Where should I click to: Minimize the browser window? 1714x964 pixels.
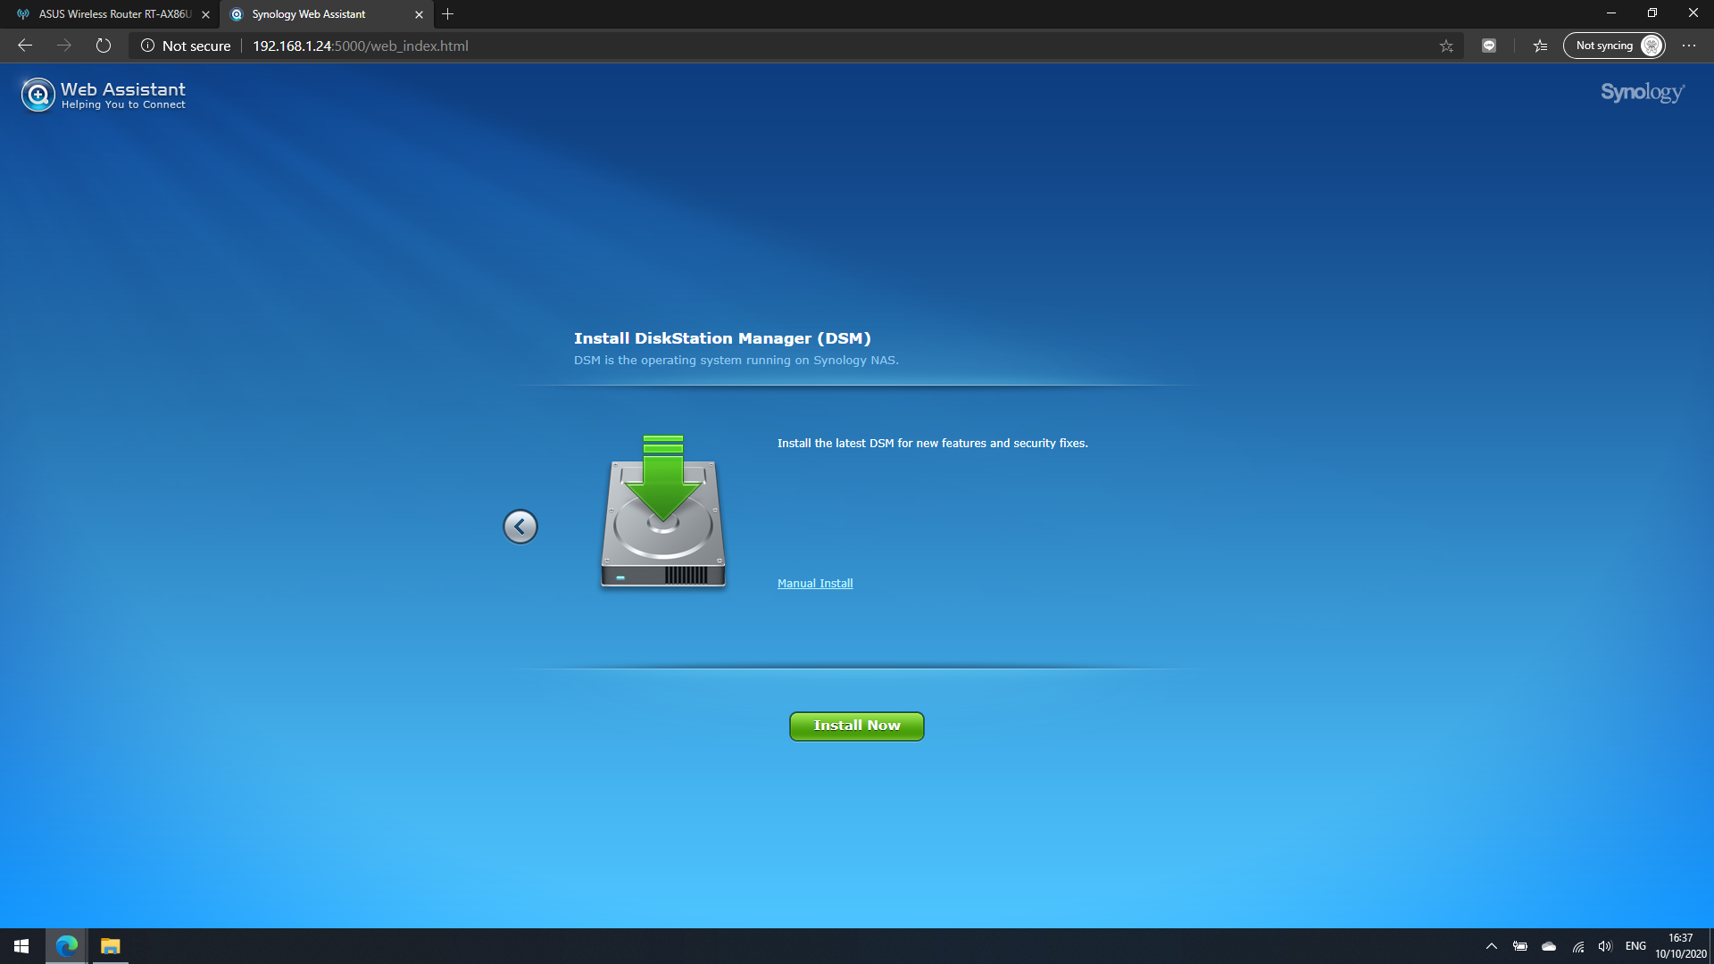point(1611,13)
